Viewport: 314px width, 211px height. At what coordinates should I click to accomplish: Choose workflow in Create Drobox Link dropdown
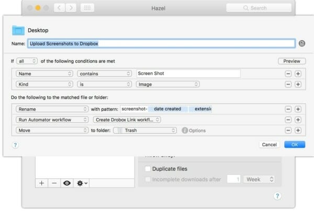click(x=127, y=120)
